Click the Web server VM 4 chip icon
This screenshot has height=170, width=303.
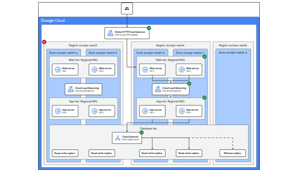point(182,69)
